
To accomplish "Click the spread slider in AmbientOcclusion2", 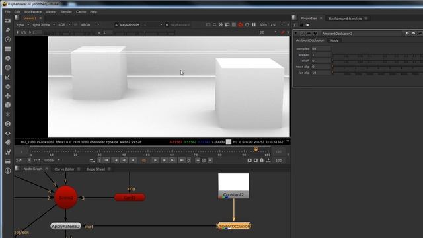I will 377,55.
